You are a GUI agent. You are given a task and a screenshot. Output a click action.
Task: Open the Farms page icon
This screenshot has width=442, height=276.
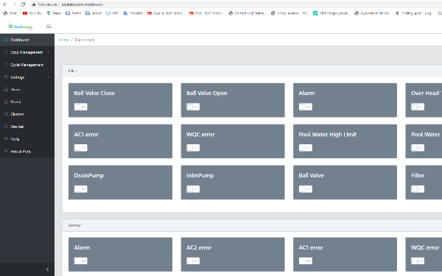click(6, 102)
